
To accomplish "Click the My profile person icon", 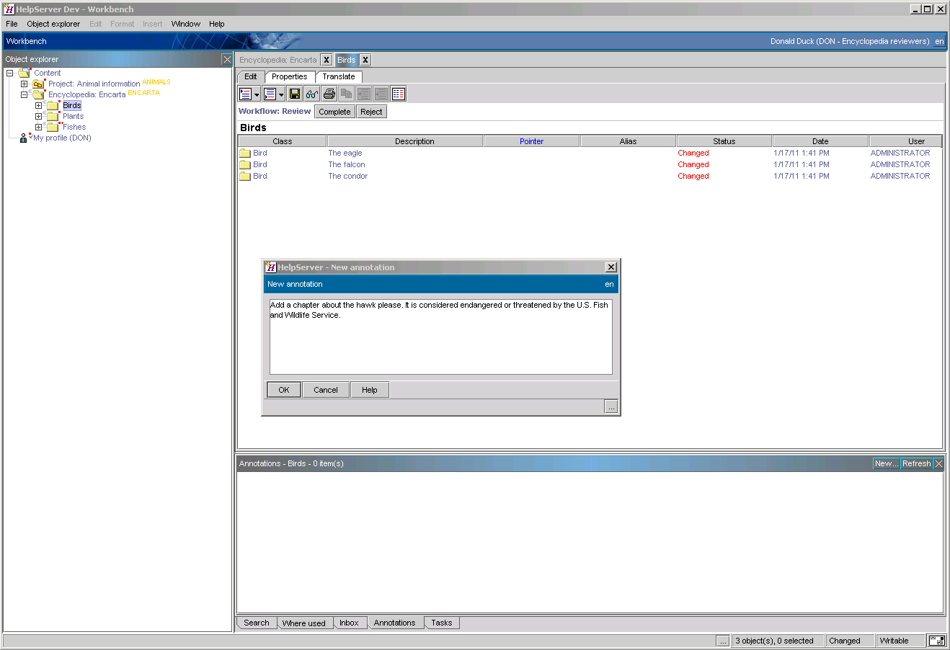I will (24, 138).
